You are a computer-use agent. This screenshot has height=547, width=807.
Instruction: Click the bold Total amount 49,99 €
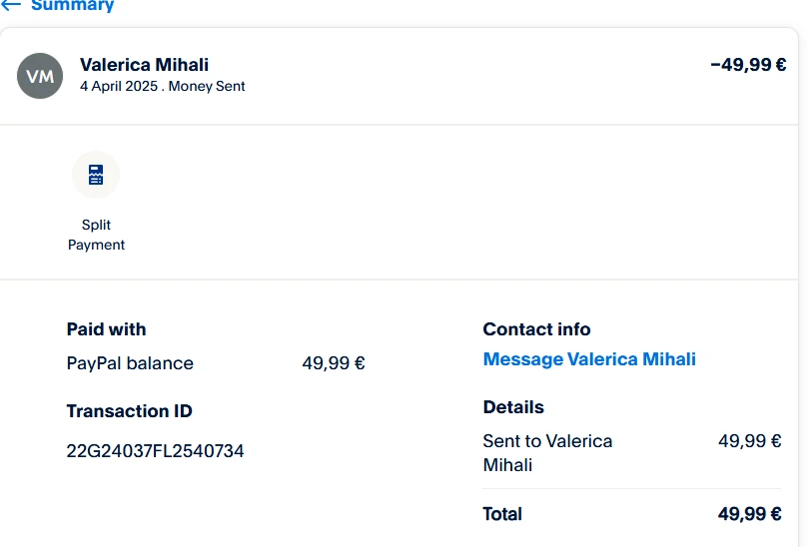coord(749,514)
